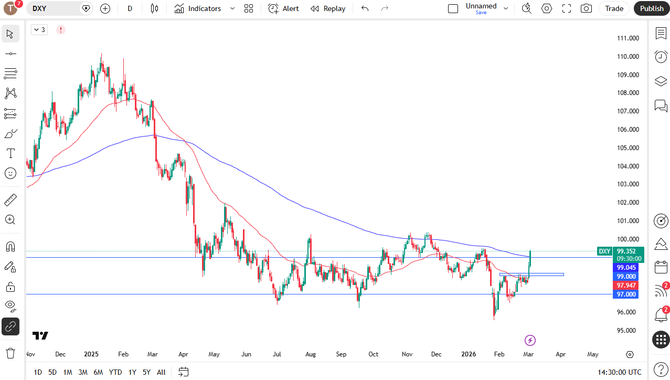Select the cursor arrow tool
The height and width of the screenshot is (380, 670).
coord(10,34)
